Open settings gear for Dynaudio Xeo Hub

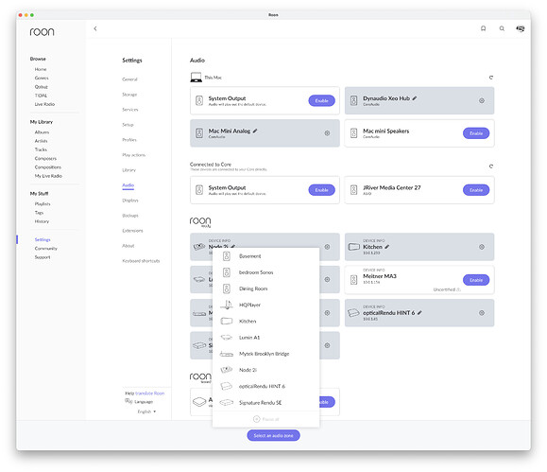click(x=482, y=100)
